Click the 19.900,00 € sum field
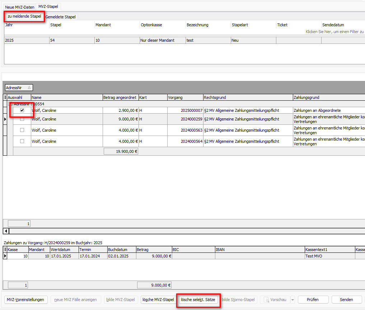The height and width of the screenshot is (310, 365). (121, 151)
